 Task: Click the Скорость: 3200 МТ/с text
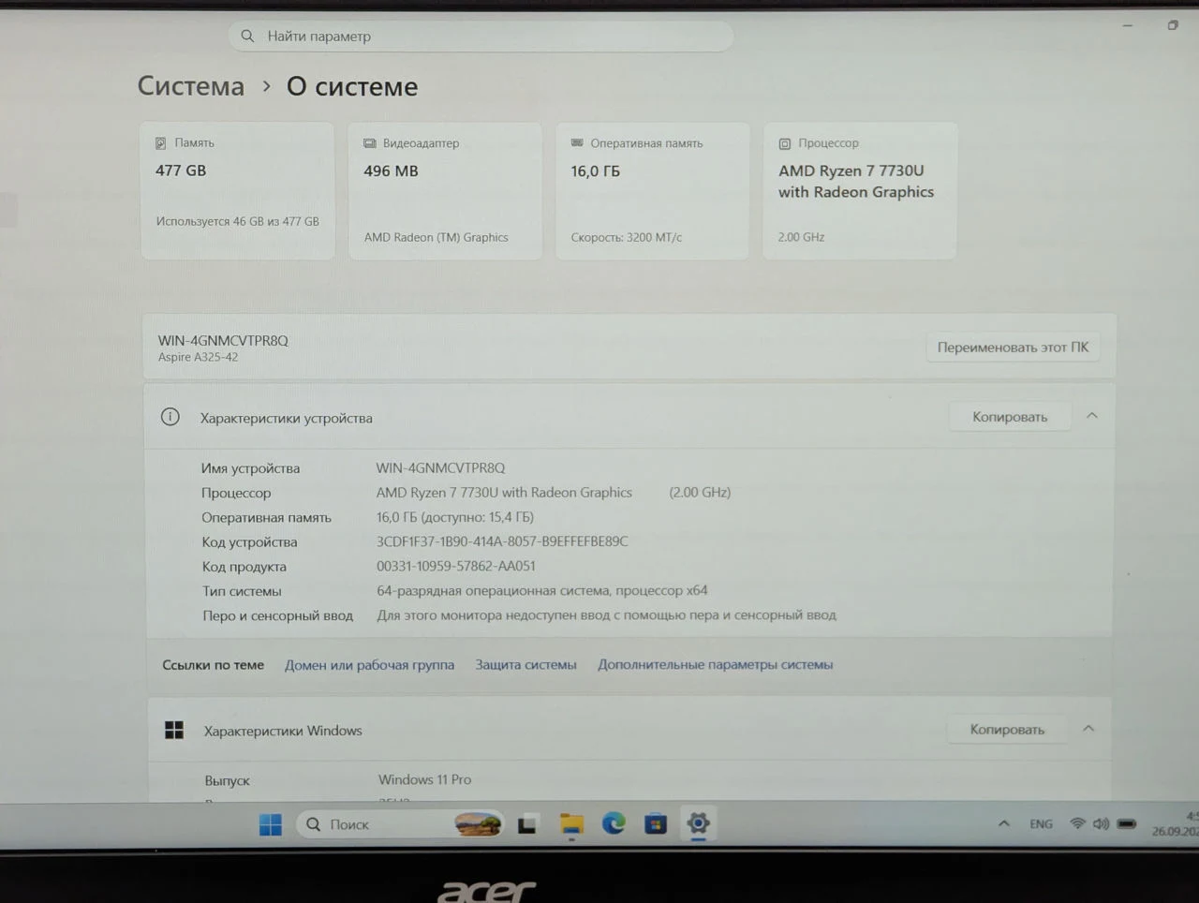tap(627, 237)
